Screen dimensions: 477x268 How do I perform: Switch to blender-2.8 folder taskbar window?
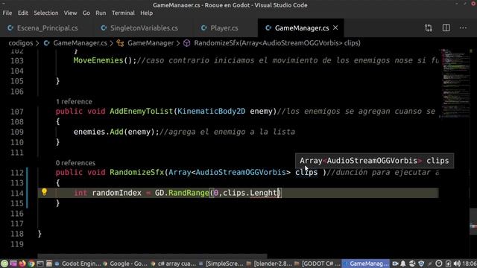coord(270,264)
